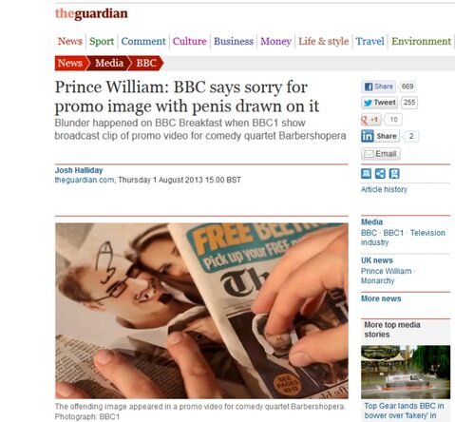Image resolution: width=455 pixels, height=422 pixels.
Task: Click the share icon above Article history
Action: (x=380, y=174)
